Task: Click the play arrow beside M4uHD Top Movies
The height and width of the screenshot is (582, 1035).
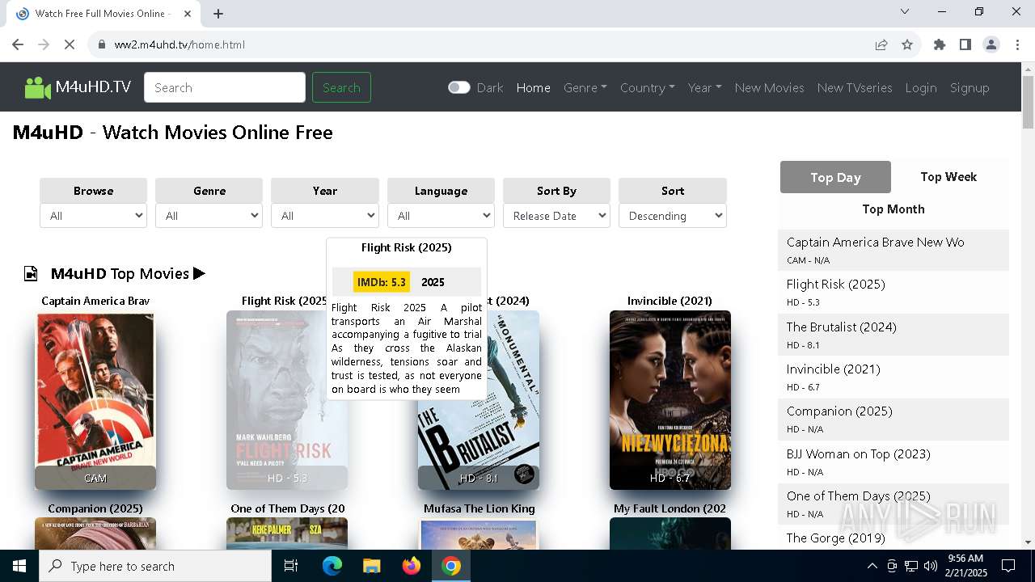Action: click(199, 273)
